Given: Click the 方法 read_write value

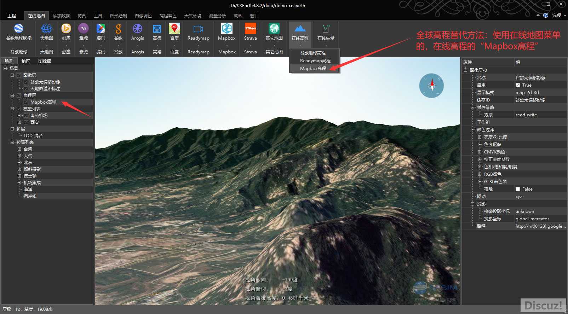Looking at the screenshot, I should pyautogui.click(x=540, y=115).
